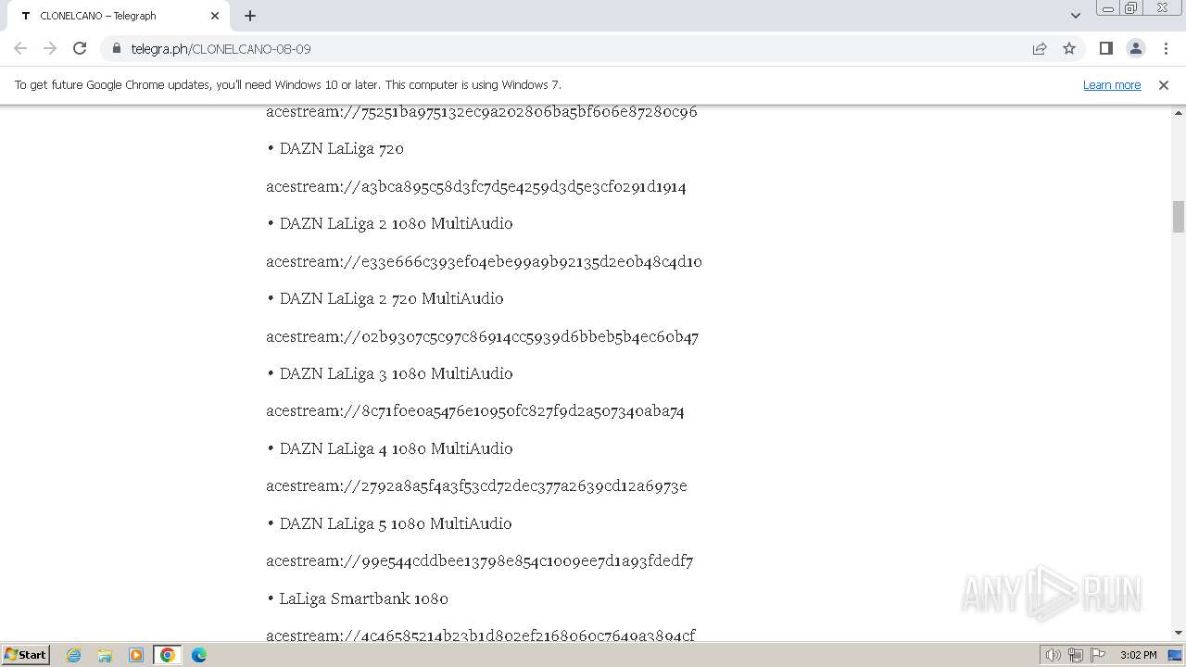The height and width of the screenshot is (667, 1186).
Task: Open the Windows Start menu
Action: pyautogui.click(x=25, y=655)
